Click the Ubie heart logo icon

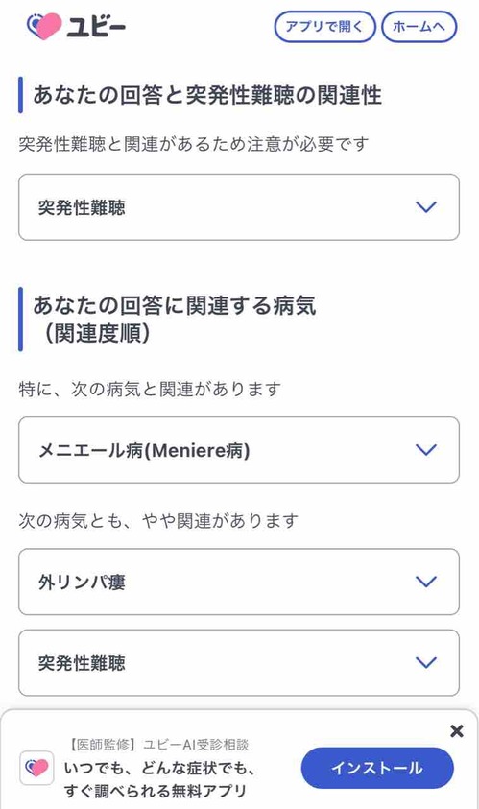point(43,26)
